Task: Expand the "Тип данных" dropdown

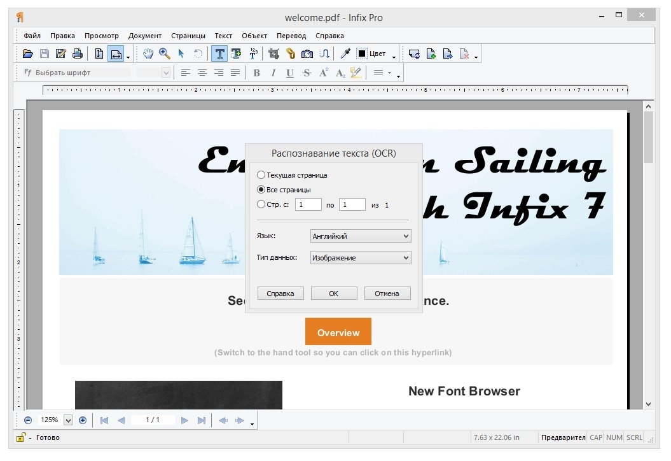Action: tap(361, 258)
